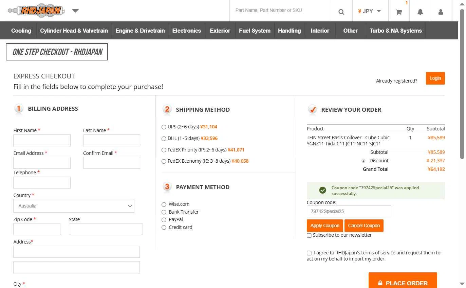
Task: Click the scrollbar up arrow
Action: pyautogui.click(x=462, y=4)
